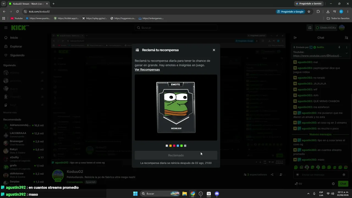The height and width of the screenshot is (198, 352).
Task: Open the Youtube bookmark
Action: pyautogui.click(x=16, y=18)
